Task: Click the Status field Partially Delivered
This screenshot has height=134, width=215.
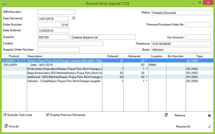Action: coord(181,13)
